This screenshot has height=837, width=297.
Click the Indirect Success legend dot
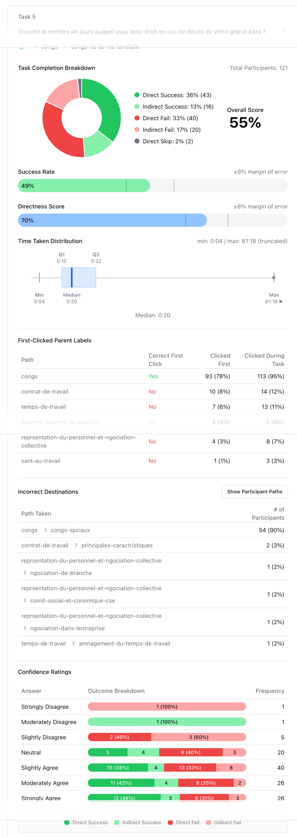click(x=137, y=107)
